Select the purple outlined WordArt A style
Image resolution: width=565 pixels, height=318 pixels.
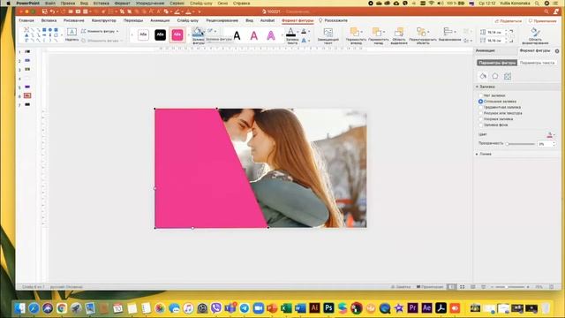tap(271, 35)
